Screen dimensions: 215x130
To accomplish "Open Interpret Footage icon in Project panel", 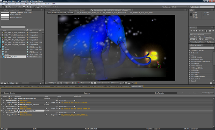I will 2,83.
